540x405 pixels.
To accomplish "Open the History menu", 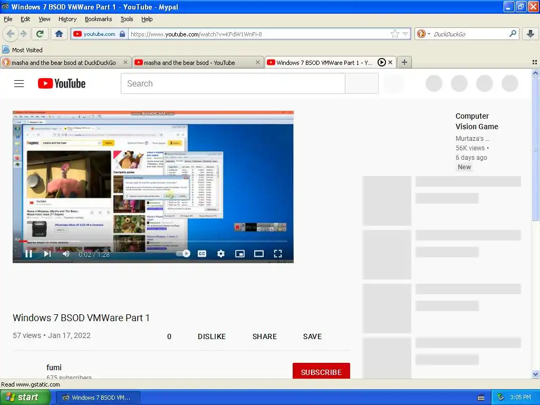I will coord(67,19).
